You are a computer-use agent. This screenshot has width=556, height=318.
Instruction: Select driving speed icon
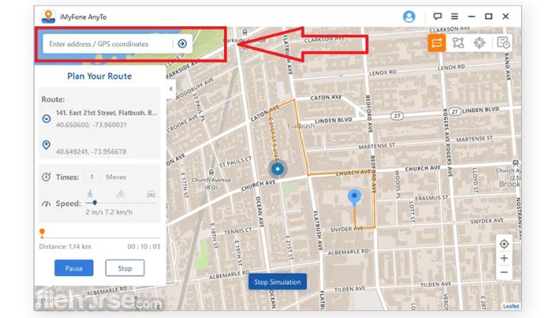[x=151, y=194]
